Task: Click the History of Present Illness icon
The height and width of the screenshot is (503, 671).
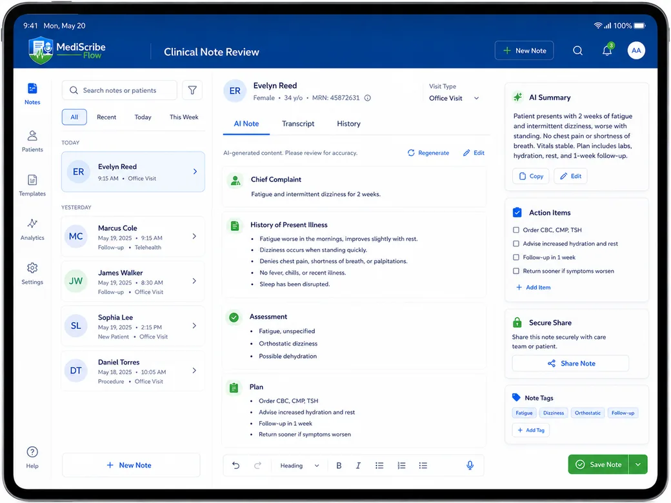Action: coord(234,226)
